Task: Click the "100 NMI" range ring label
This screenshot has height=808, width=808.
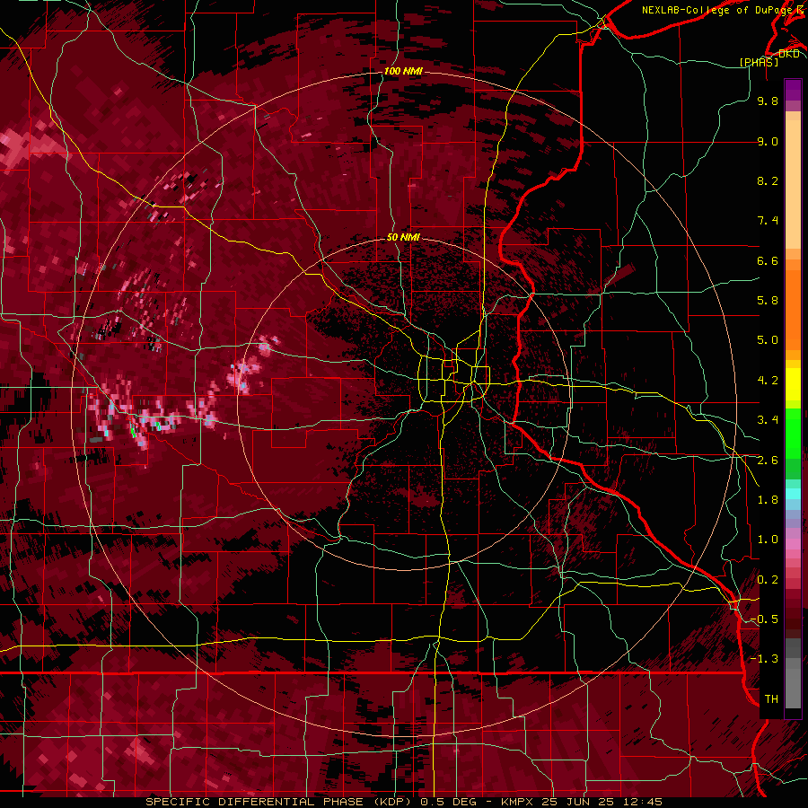Action: pos(403,71)
